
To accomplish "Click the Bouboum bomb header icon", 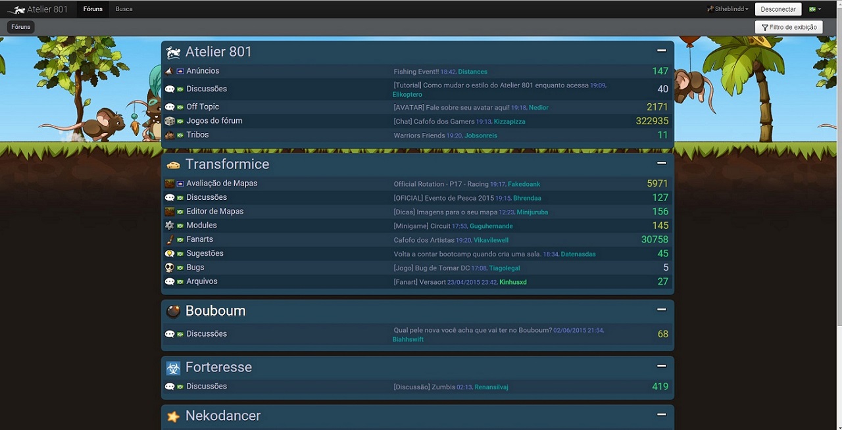I will pyautogui.click(x=173, y=311).
